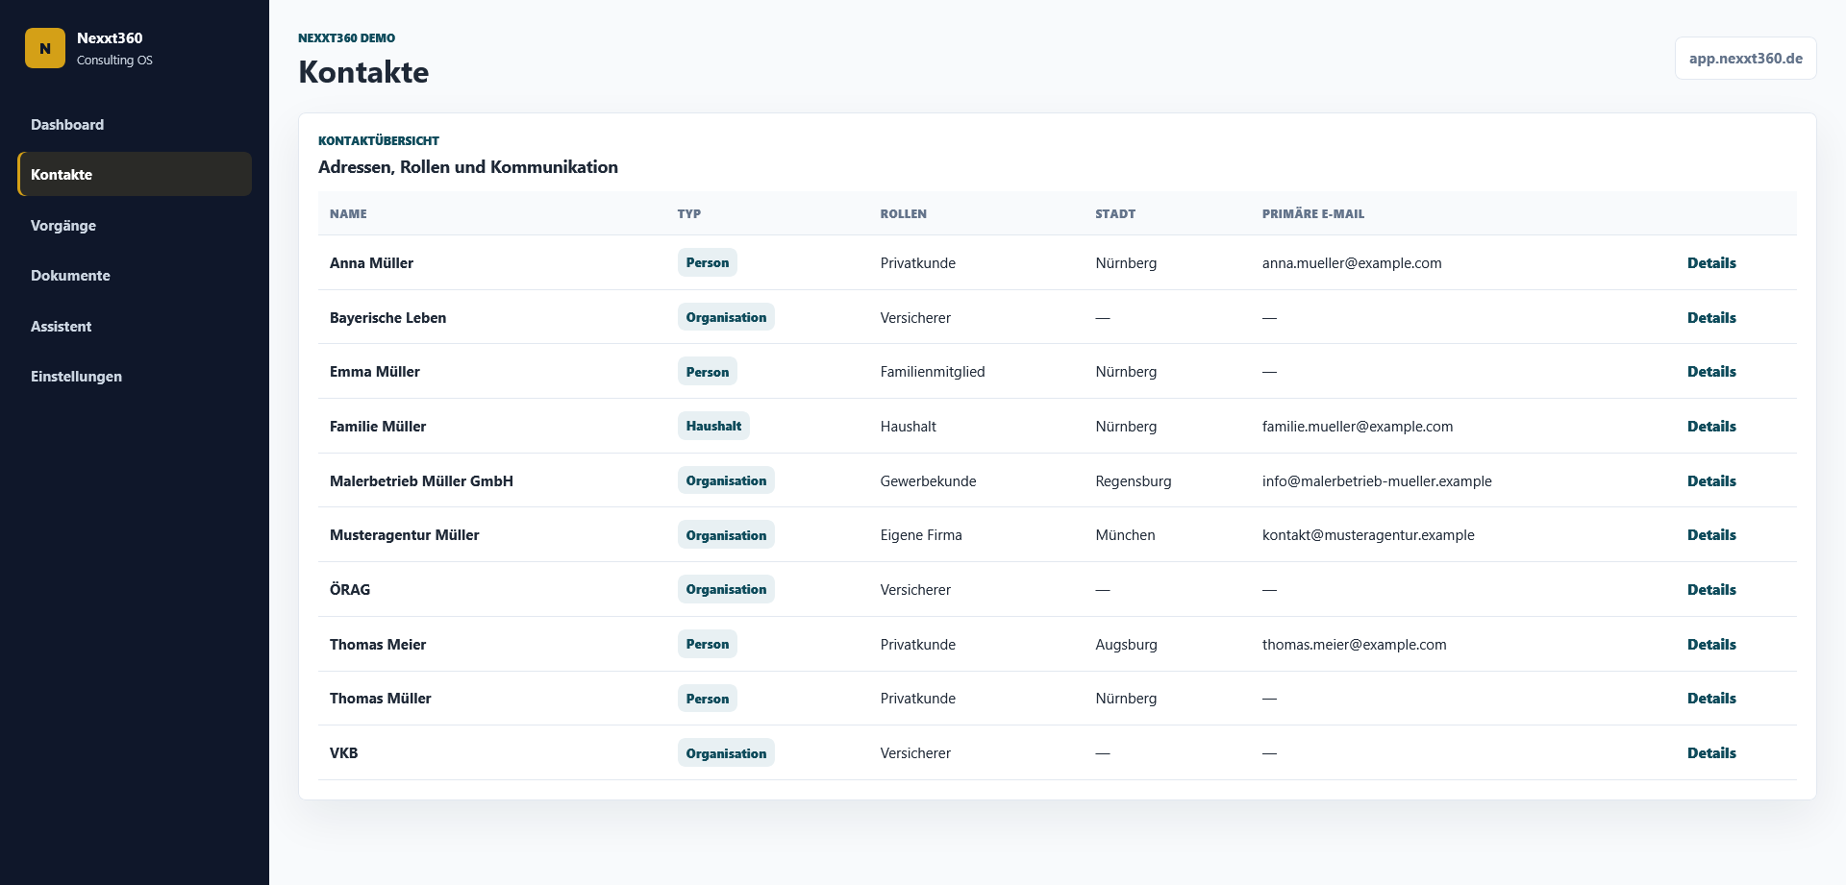Open Details for Bayerische Leben
The width and height of the screenshot is (1846, 885).
pyautogui.click(x=1711, y=318)
